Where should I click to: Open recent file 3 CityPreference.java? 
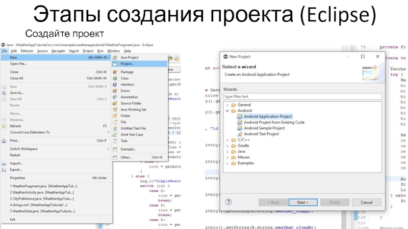point(57,198)
